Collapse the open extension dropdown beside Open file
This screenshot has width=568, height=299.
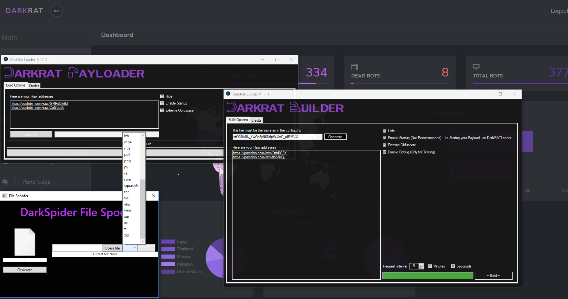click(134, 248)
